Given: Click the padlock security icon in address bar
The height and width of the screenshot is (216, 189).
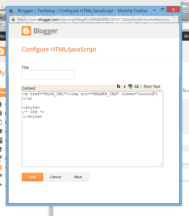Looking at the screenshot, I should 13,19.
